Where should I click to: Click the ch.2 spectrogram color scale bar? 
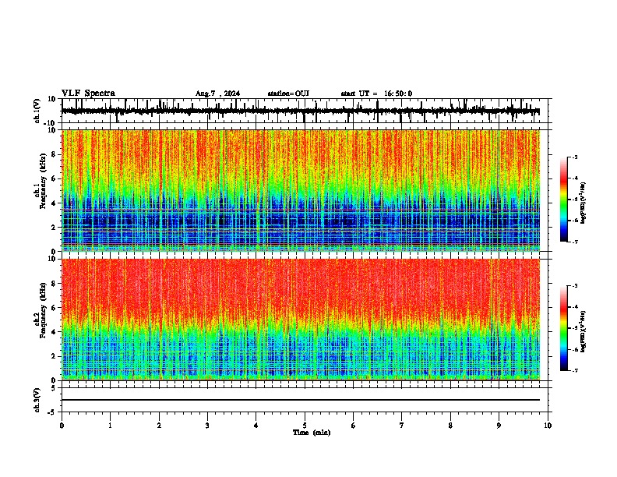click(563, 328)
